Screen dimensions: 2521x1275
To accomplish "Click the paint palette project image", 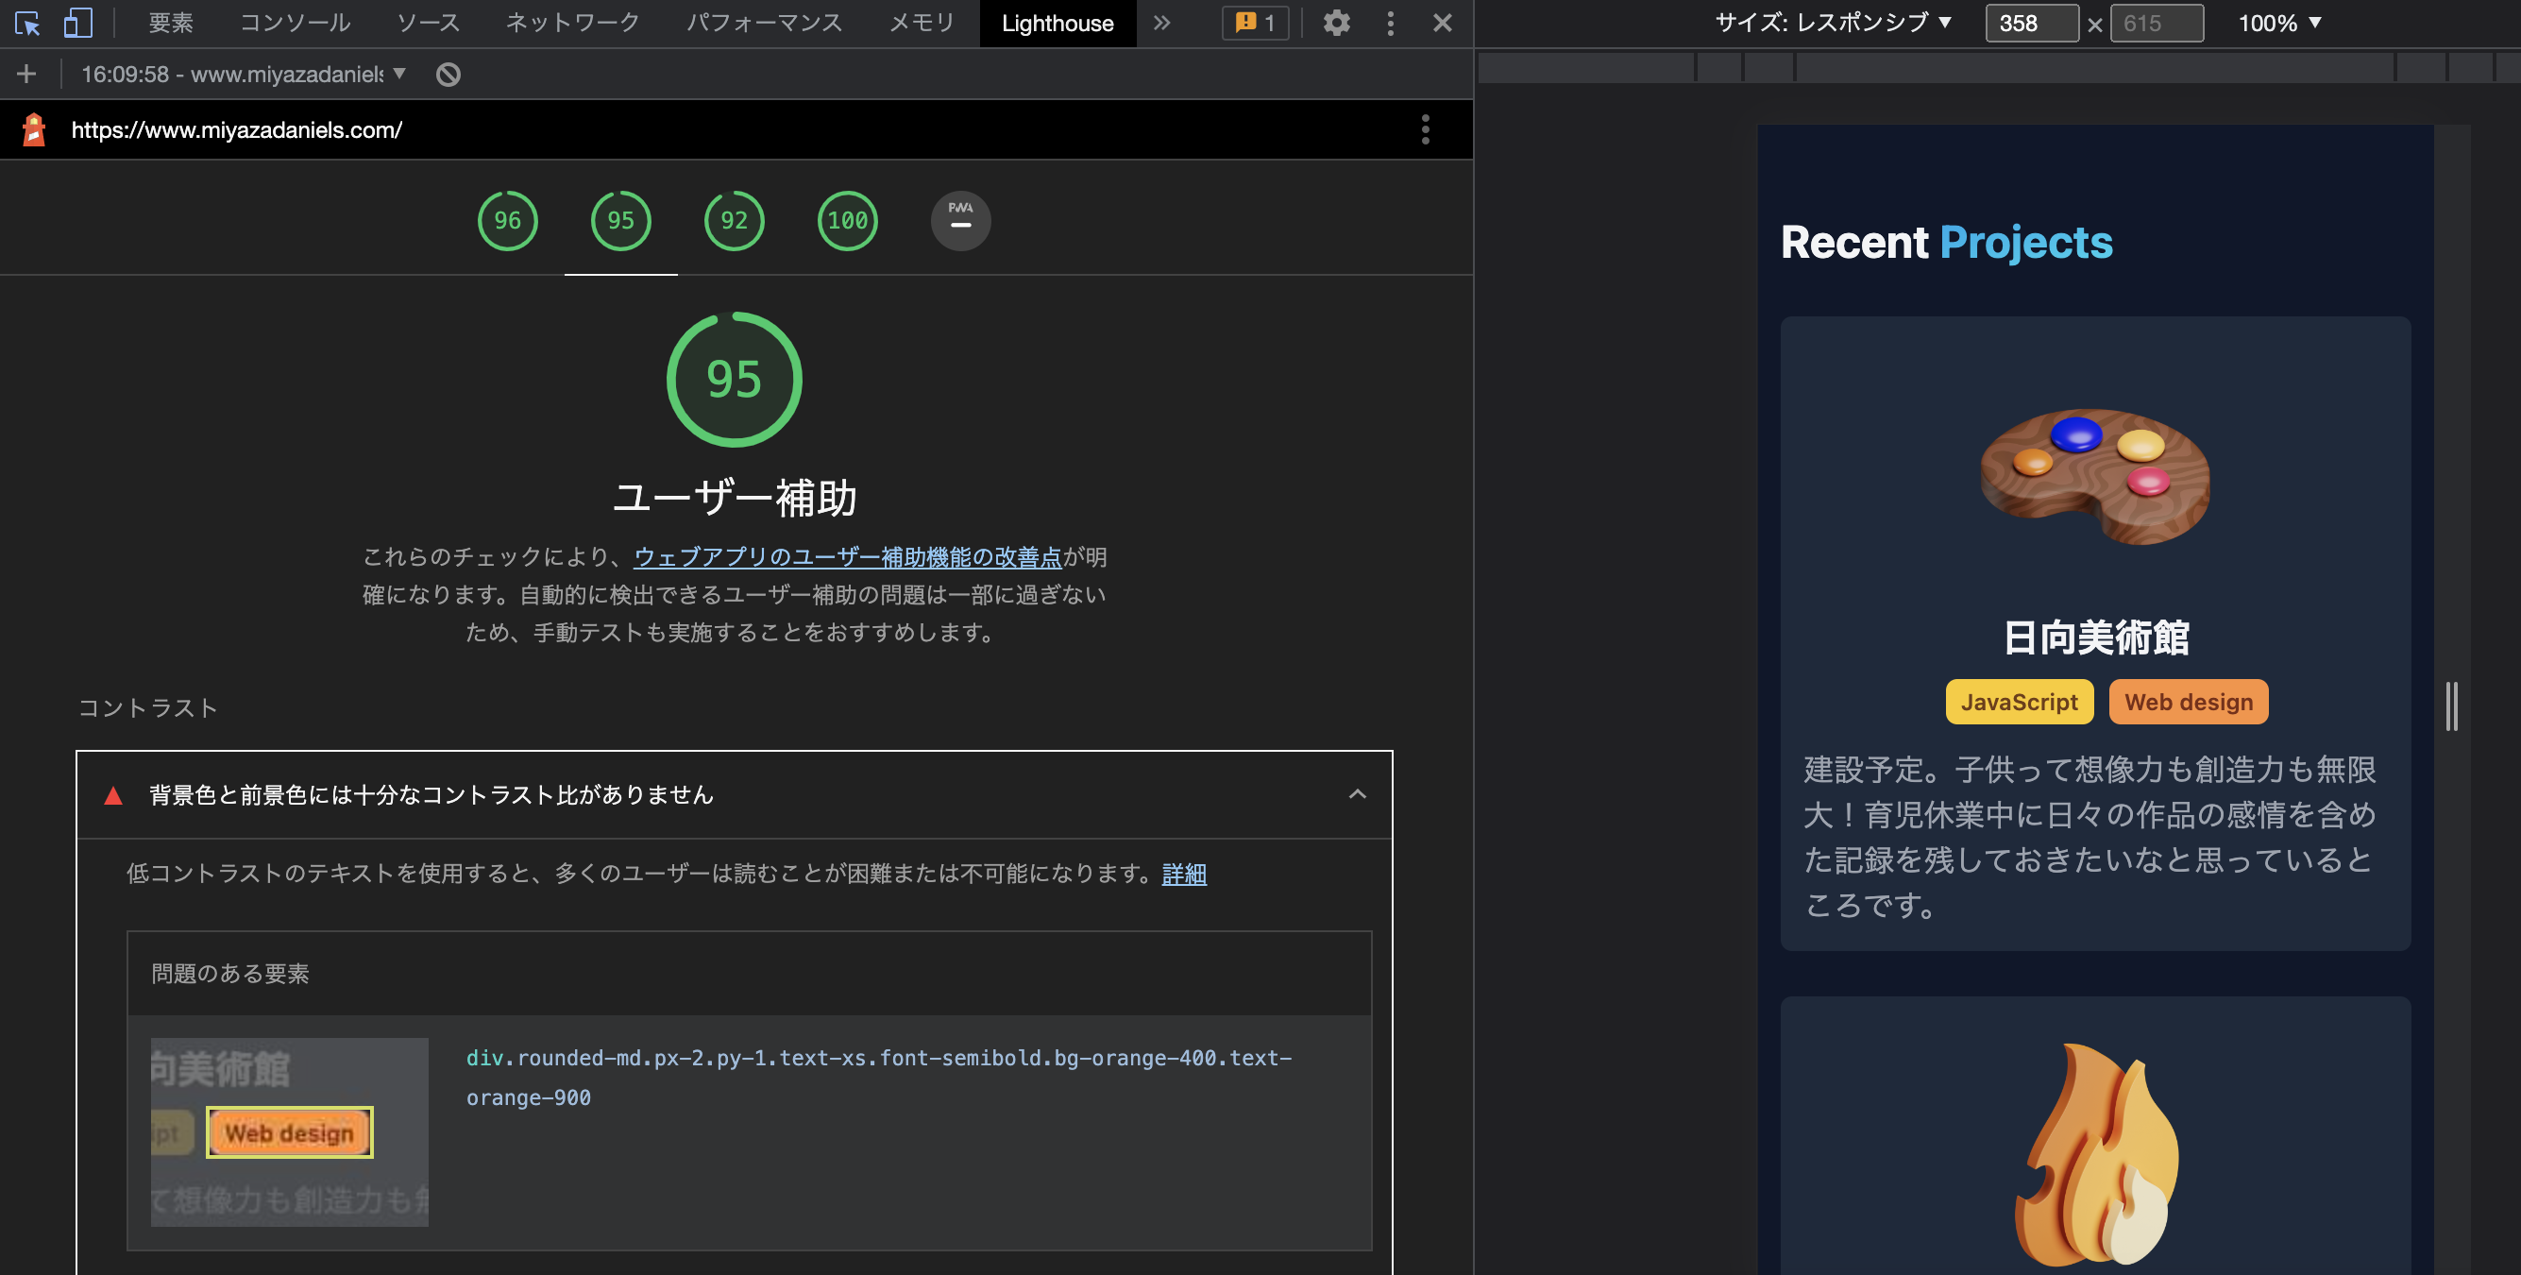I will [x=2095, y=476].
